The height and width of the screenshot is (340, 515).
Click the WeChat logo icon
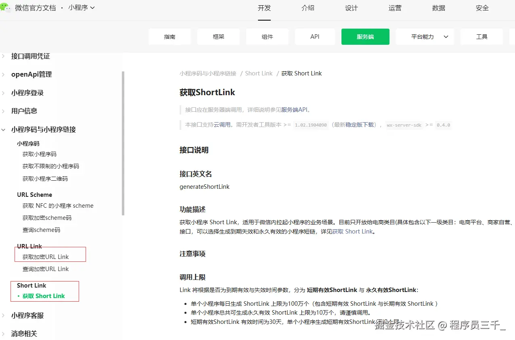(6, 8)
